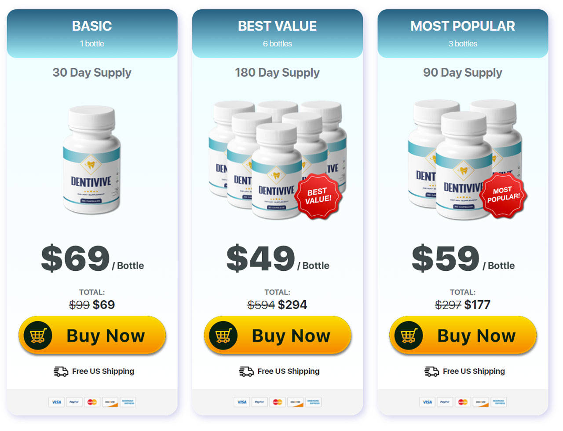Click the Mastercard icon in the Most Popular footer
The height and width of the screenshot is (431, 563).
tap(463, 402)
